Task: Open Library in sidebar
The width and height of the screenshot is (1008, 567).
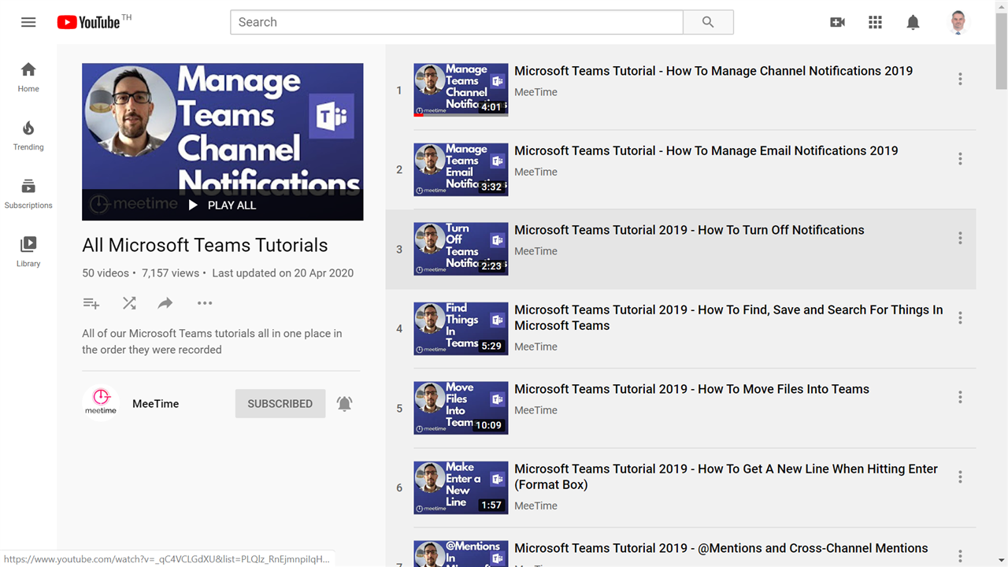Action: coord(28,252)
